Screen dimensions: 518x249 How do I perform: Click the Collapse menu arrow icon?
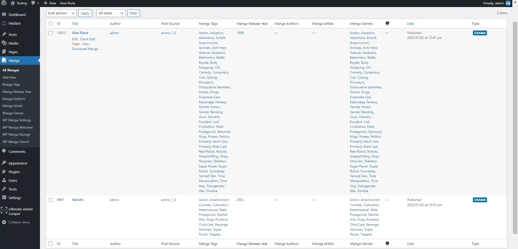pos(4,222)
